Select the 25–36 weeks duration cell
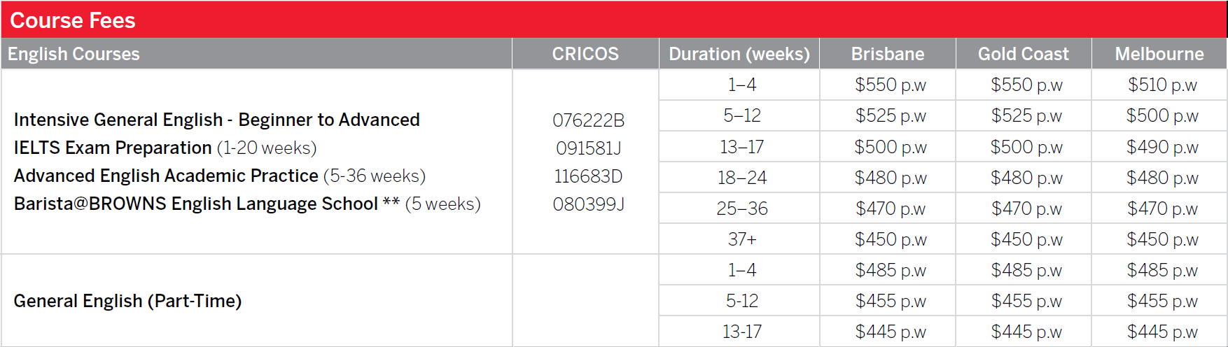Image resolution: width=1228 pixels, height=347 pixels. [741, 208]
